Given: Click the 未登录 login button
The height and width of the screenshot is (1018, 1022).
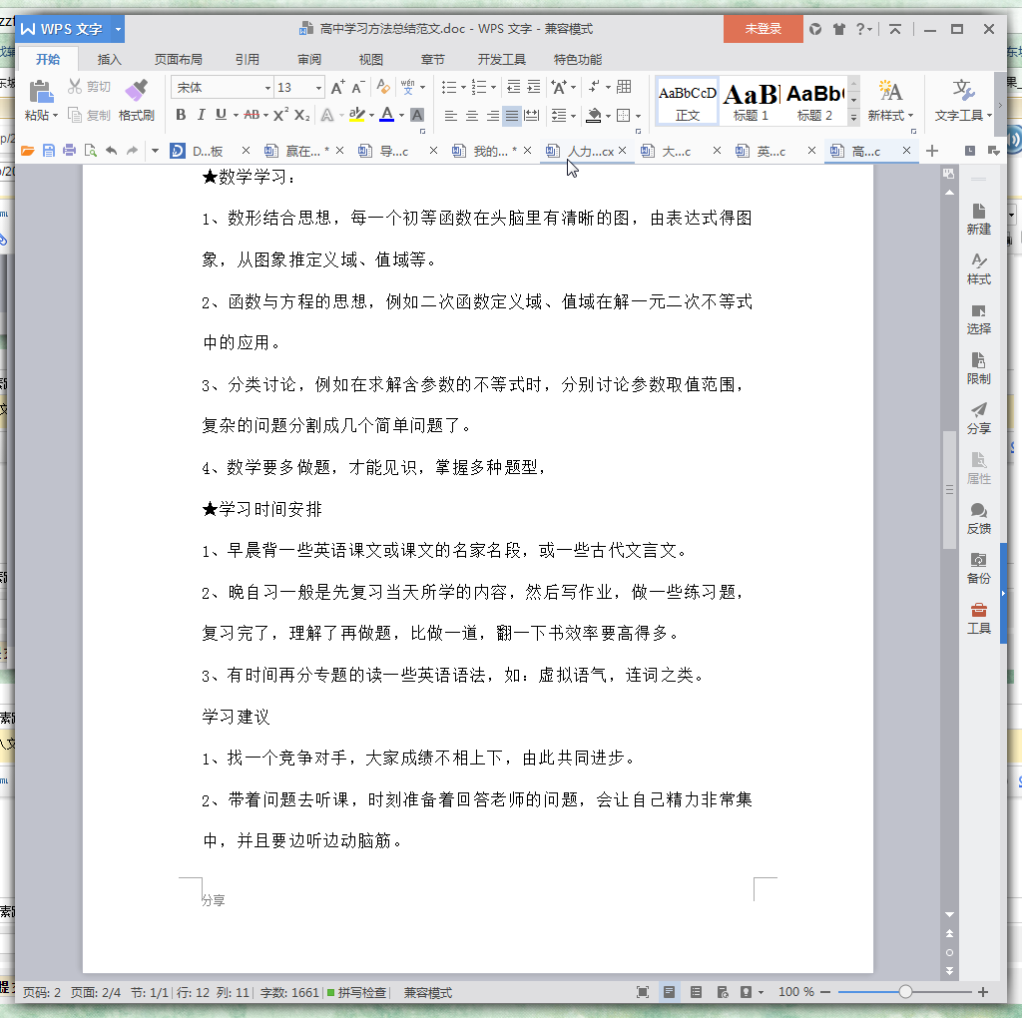Looking at the screenshot, I should [x=763, y=29].
